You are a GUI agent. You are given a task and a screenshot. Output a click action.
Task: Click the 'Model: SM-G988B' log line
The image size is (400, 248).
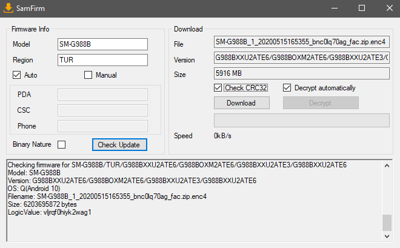coord(34,173)
